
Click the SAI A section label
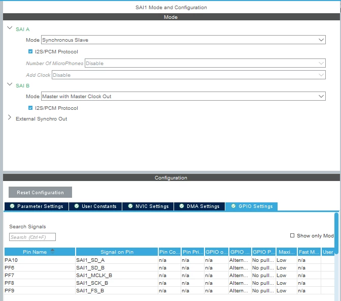pyautogui.click(x=23, y=29)
